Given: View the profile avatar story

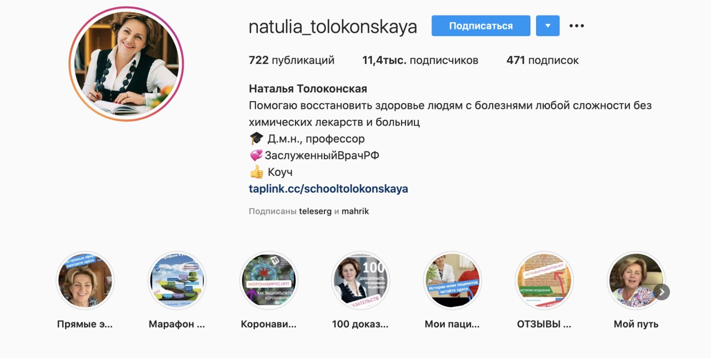Looking at the screenshot, I should coord(126,64).
